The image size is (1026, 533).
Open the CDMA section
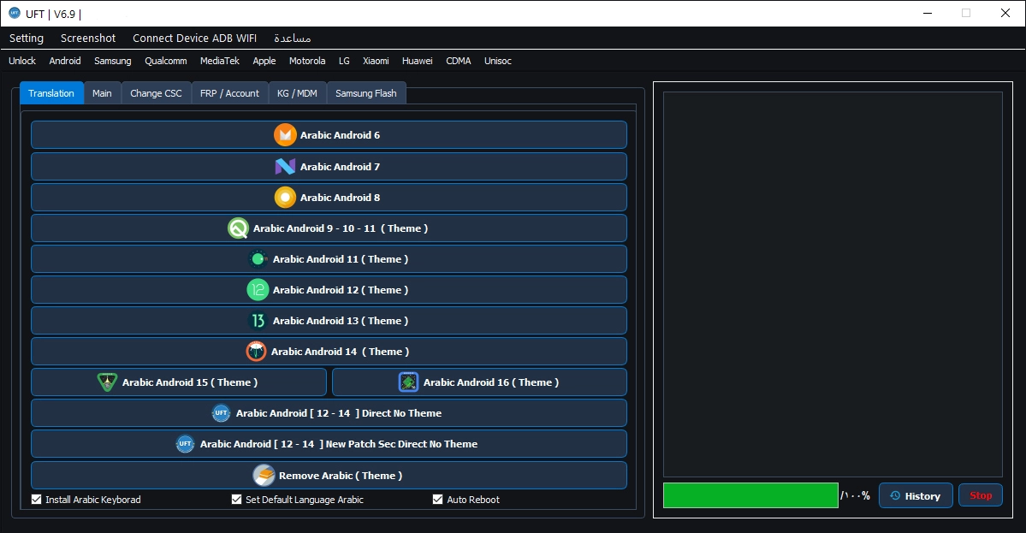click(x=458, y=61)
